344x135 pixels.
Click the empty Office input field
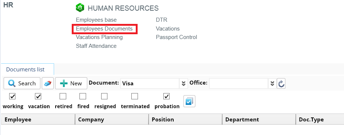(x=239, y=84)
